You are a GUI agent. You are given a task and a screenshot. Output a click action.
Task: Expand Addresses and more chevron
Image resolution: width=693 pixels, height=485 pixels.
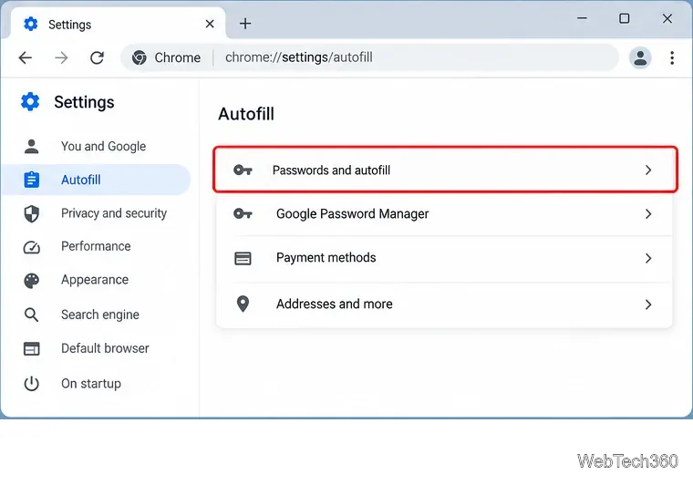pos(648,304)
